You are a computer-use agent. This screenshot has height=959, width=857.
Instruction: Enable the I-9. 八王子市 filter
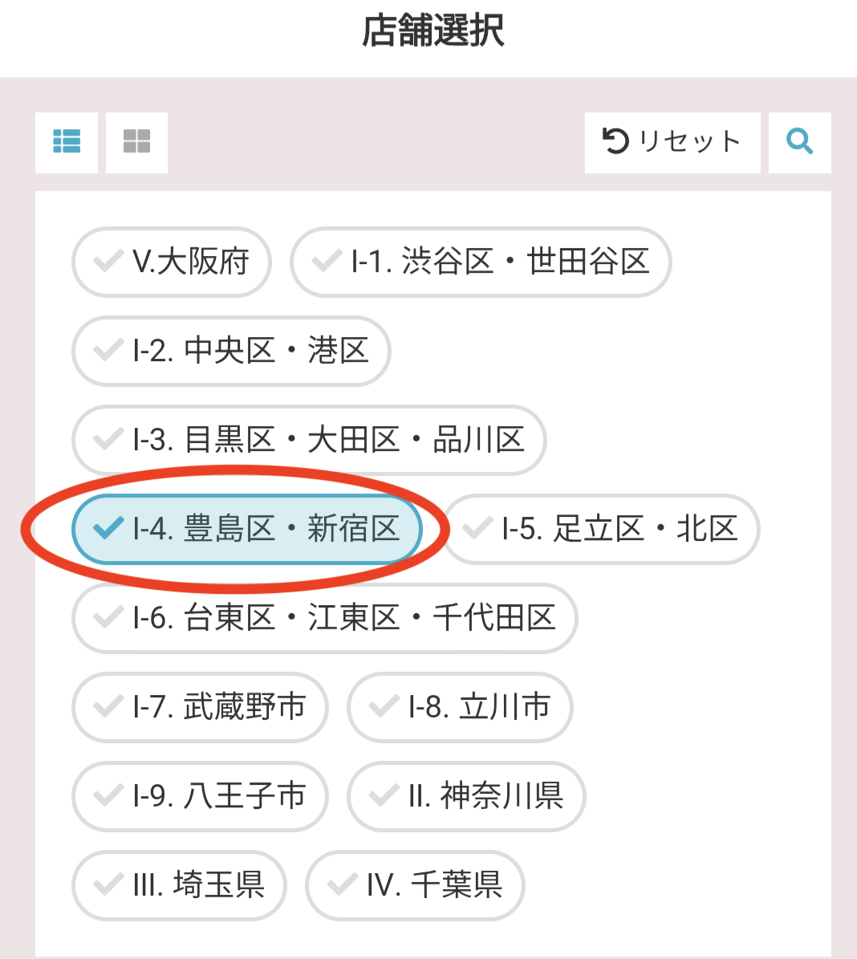(200, 796)
